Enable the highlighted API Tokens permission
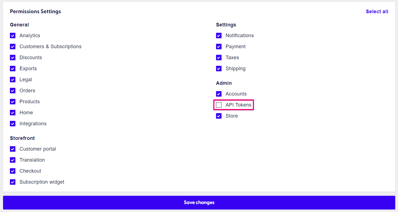This screenshot has height=212, width=398. tap(219, 105)
